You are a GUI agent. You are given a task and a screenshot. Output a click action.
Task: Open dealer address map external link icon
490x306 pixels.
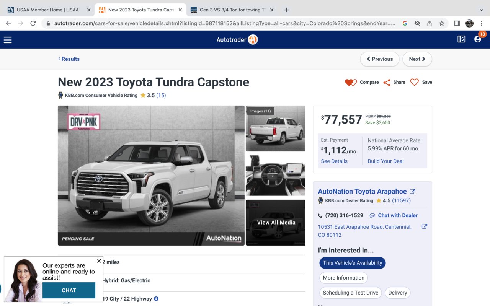[424, 226]
